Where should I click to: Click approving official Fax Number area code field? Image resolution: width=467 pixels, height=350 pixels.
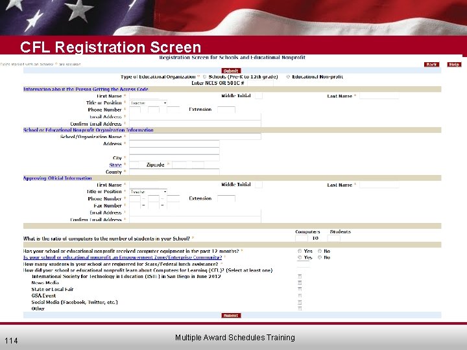[135, 205]
